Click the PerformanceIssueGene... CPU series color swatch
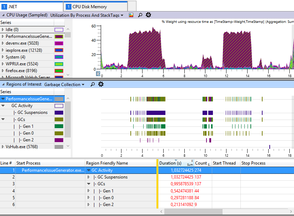294x216 pixels. pos(59,36)
